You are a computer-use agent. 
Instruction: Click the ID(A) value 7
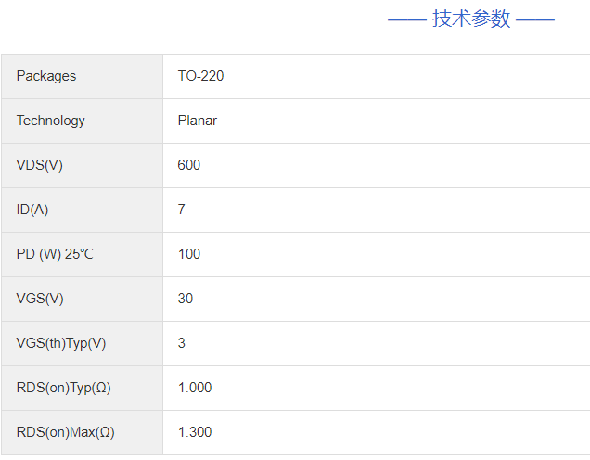[182, 210]
